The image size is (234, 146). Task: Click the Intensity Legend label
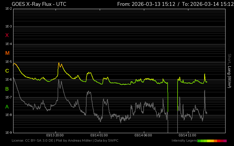click(185, 140)
